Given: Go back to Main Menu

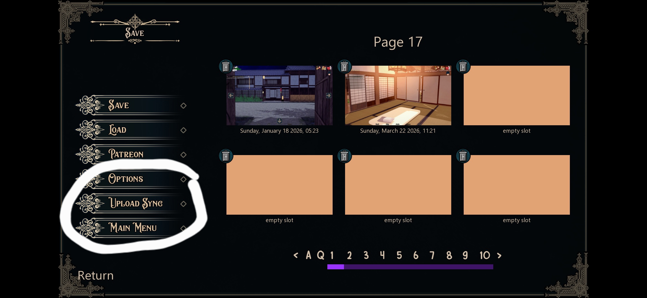Looking at the screenshot, I should pyautogui.click(x=132, y=228).
